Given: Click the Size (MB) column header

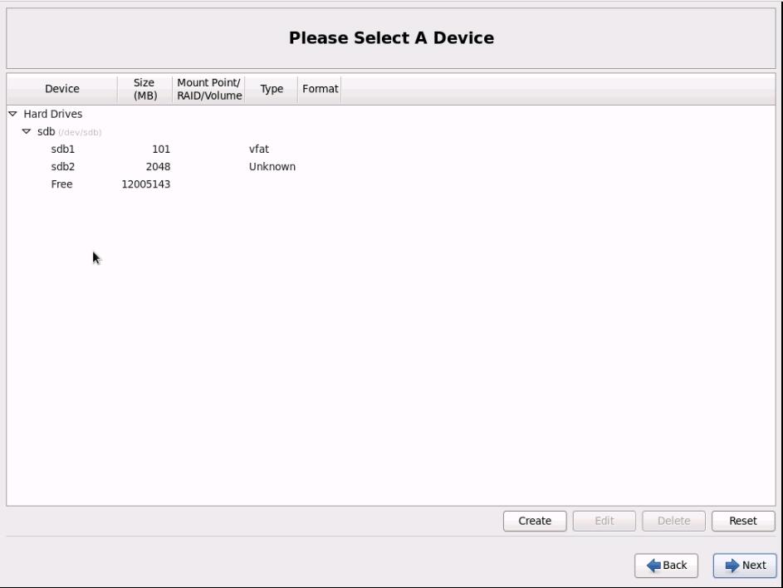Looking at the screenshot, I should 144,89.
